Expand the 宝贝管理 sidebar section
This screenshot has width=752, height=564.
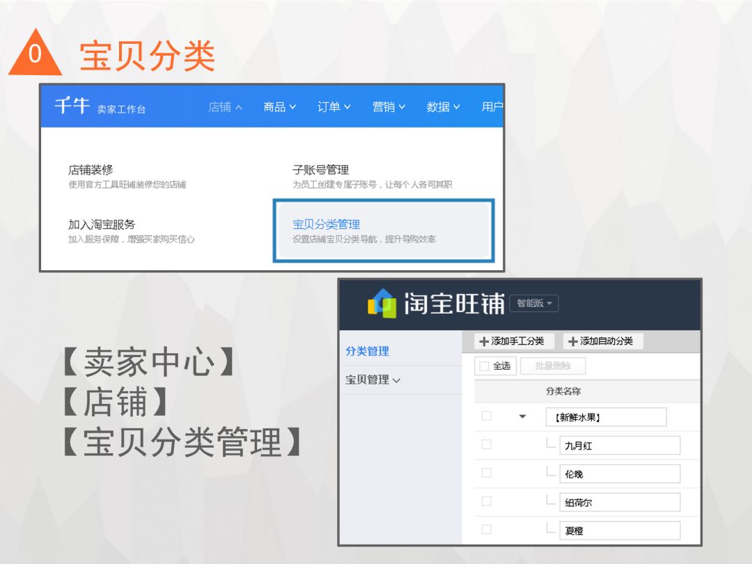click(x=373, y=380)
